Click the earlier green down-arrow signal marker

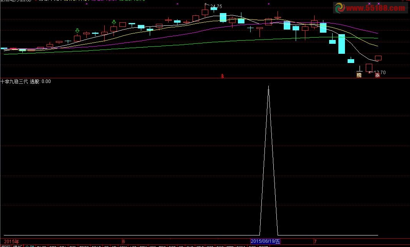click(x=77, y=31)
